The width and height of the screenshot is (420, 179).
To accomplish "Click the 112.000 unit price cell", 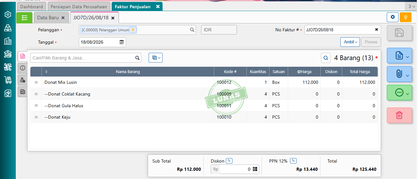I will point(304,82).
